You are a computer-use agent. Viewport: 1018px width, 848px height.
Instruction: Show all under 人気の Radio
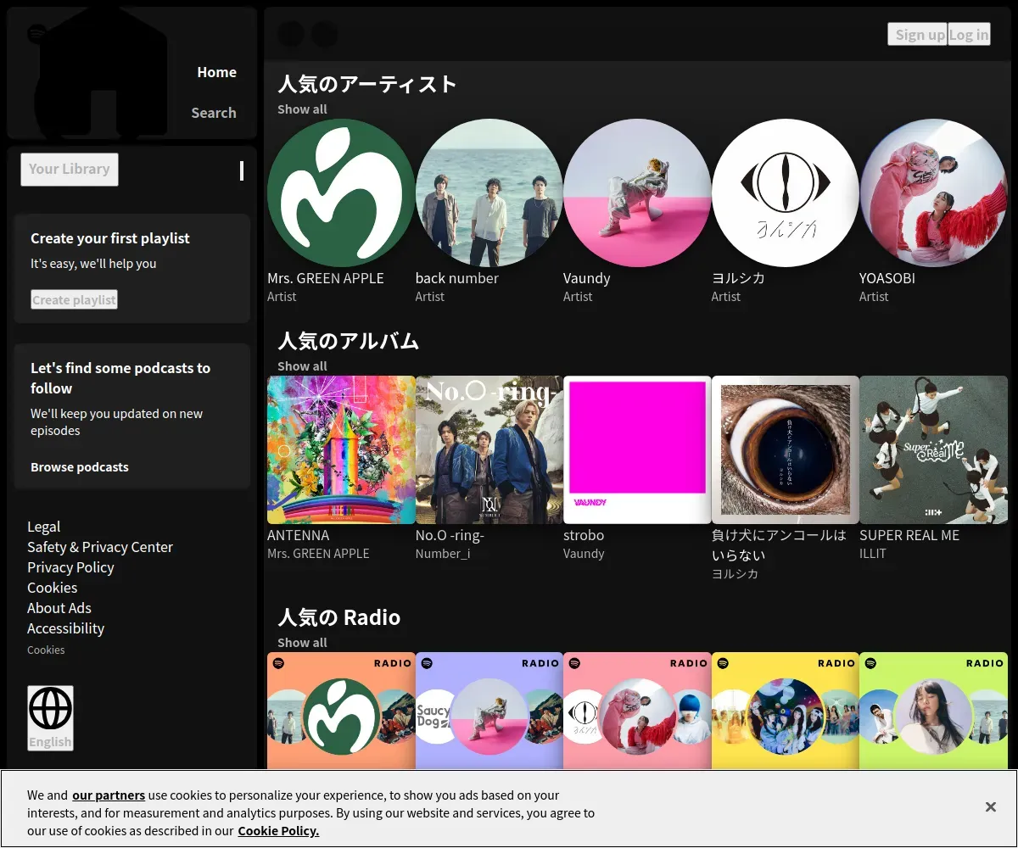[302, 643]
